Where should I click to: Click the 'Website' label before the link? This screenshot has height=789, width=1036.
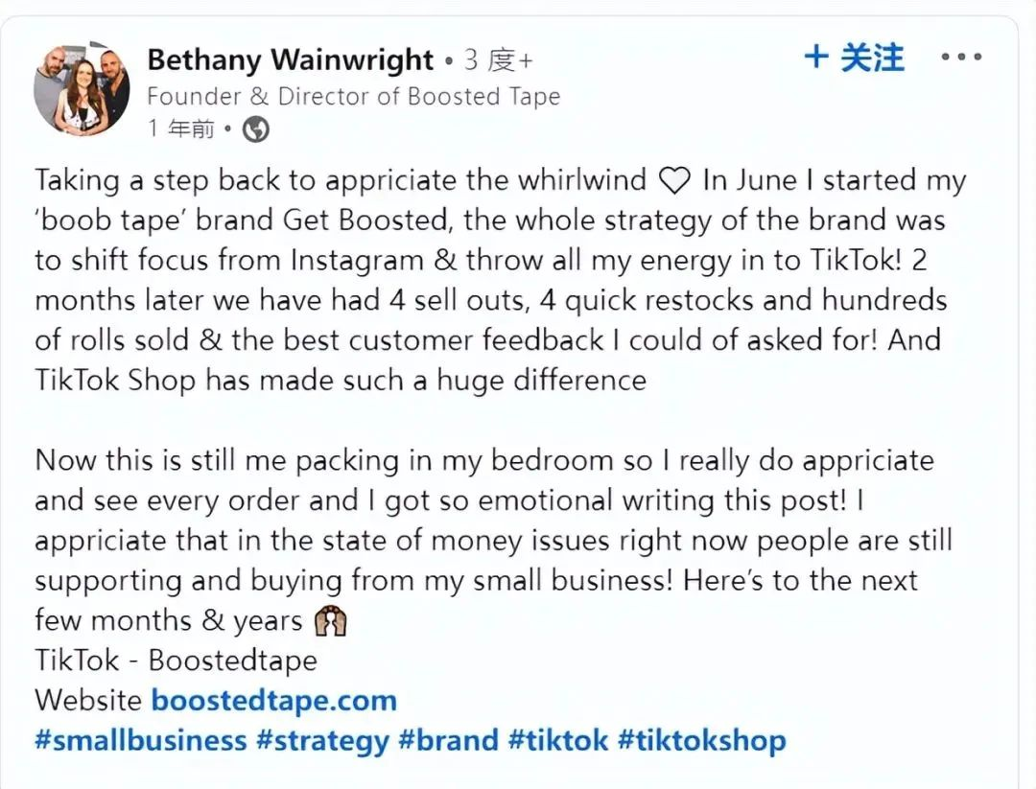tap(88, 700)
